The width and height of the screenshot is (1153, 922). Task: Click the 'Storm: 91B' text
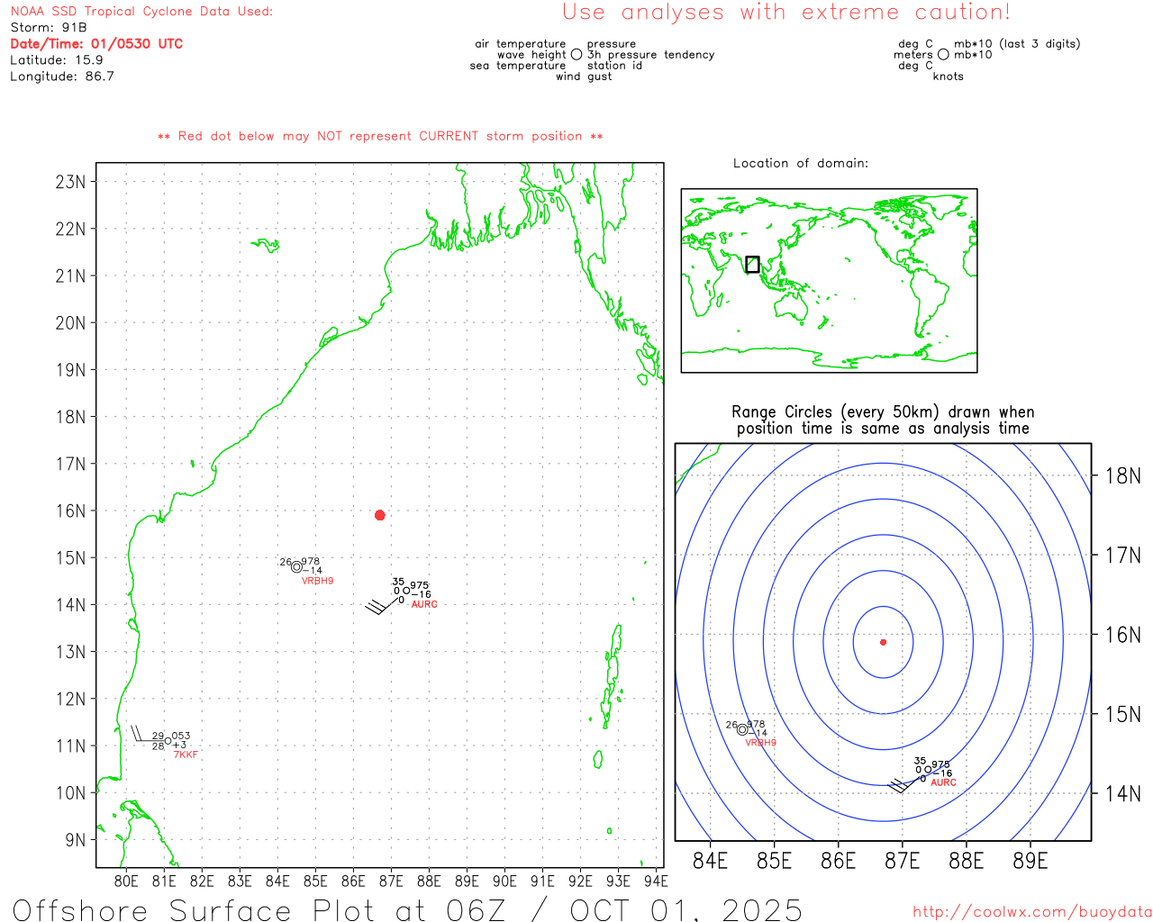pyautogui.click(x=49, y=28)
